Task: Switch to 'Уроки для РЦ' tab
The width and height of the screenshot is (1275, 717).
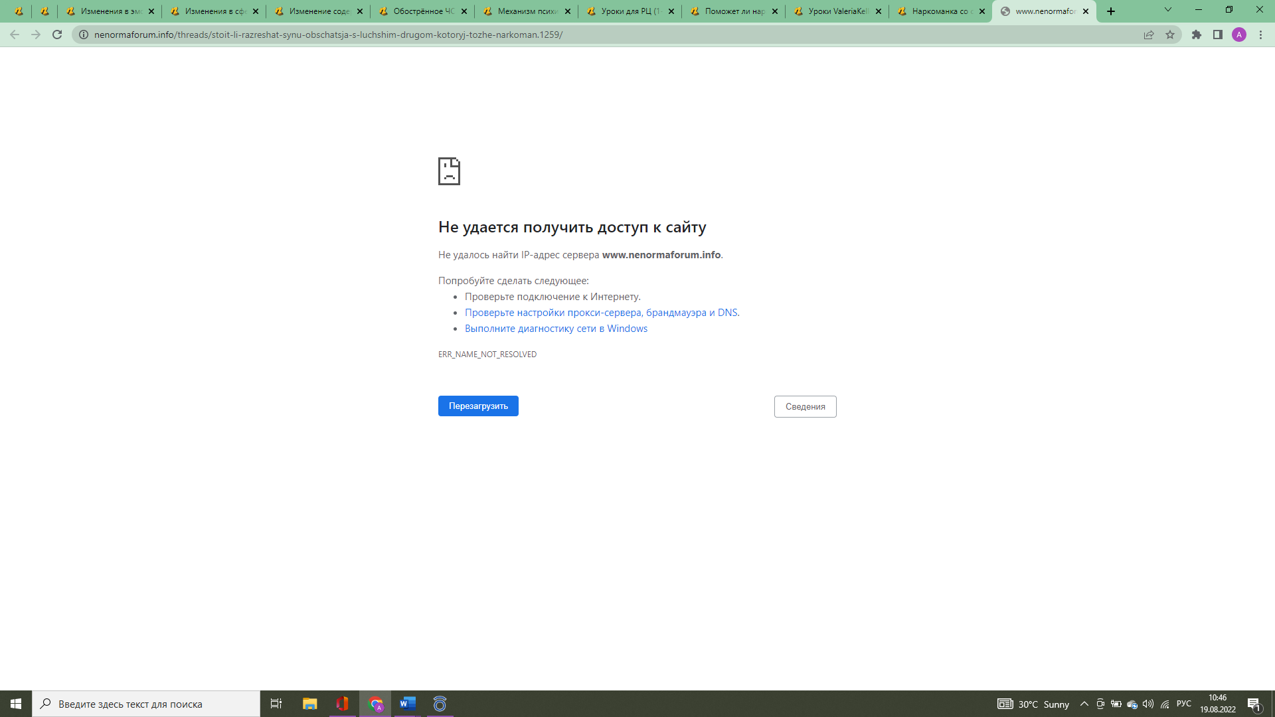Action: 630,11
